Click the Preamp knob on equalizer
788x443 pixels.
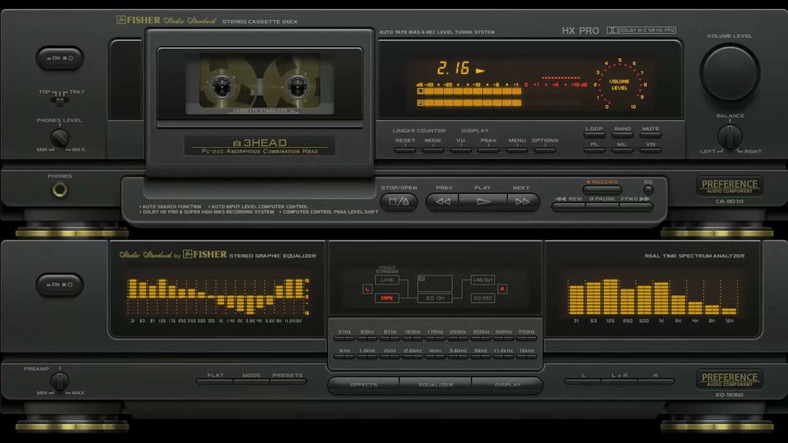(60, 381)
